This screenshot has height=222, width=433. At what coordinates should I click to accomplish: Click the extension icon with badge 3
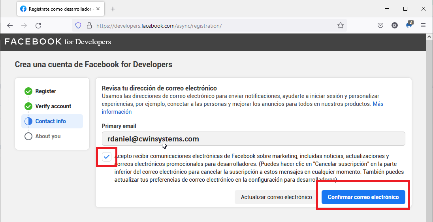click(409, 25)
